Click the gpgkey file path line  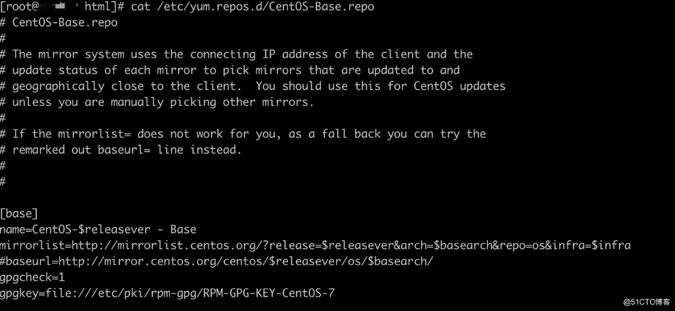pos(167,293)
